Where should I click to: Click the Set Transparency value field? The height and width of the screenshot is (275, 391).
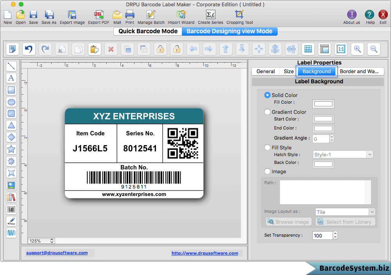click(323, 235)
